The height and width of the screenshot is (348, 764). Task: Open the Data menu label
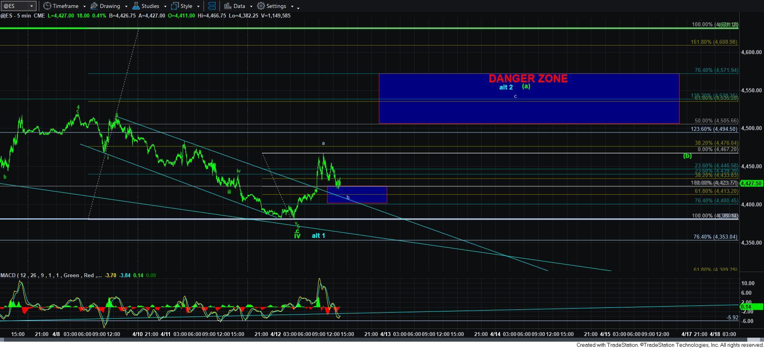pyautogui.click(x=239, y=6)
